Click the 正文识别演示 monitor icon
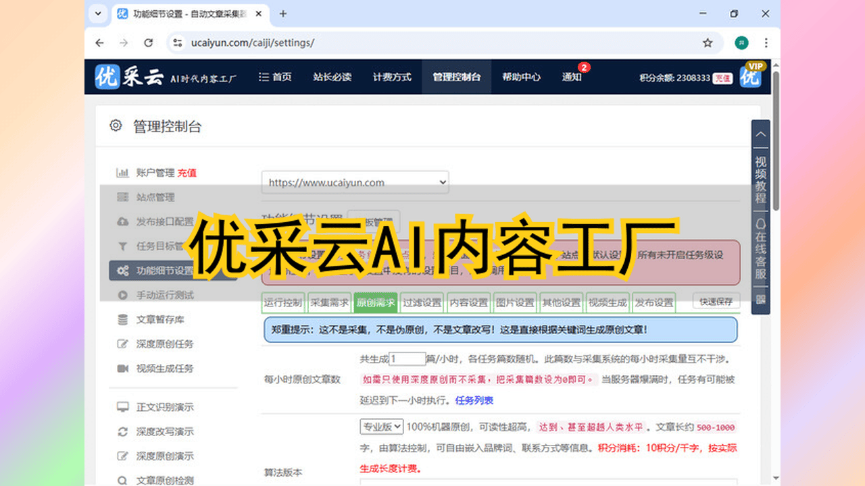 tap(122, 407)
